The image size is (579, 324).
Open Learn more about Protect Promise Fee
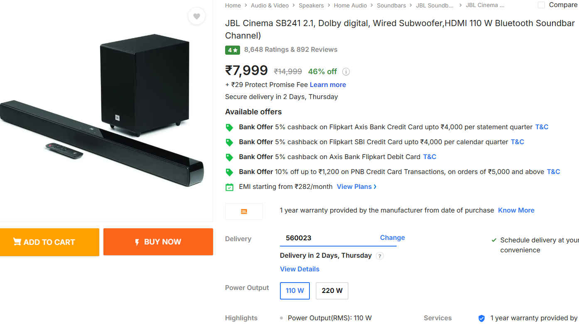(x=328, y=85)
